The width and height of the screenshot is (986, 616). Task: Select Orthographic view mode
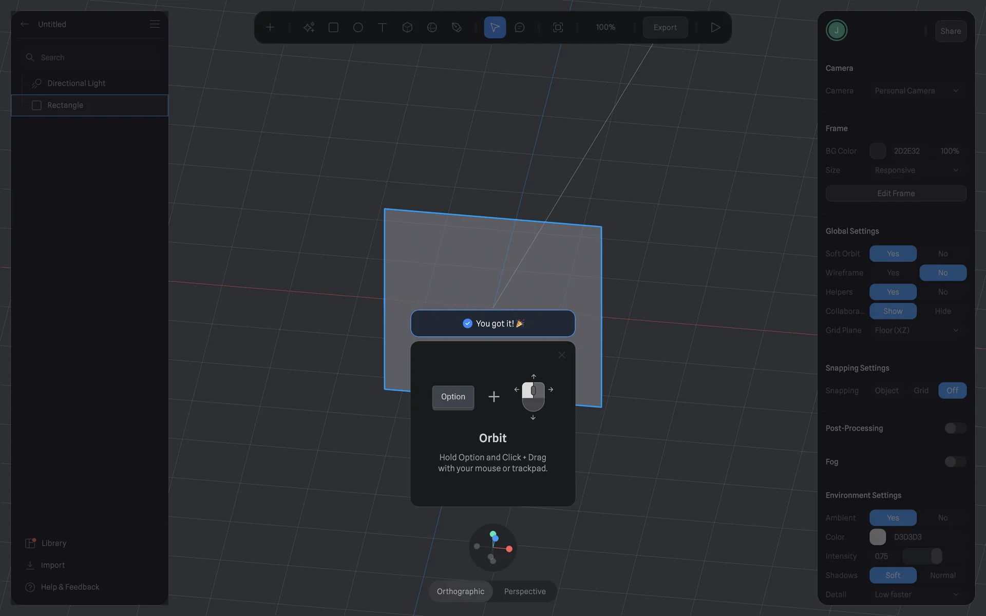(x=460, y=591)
